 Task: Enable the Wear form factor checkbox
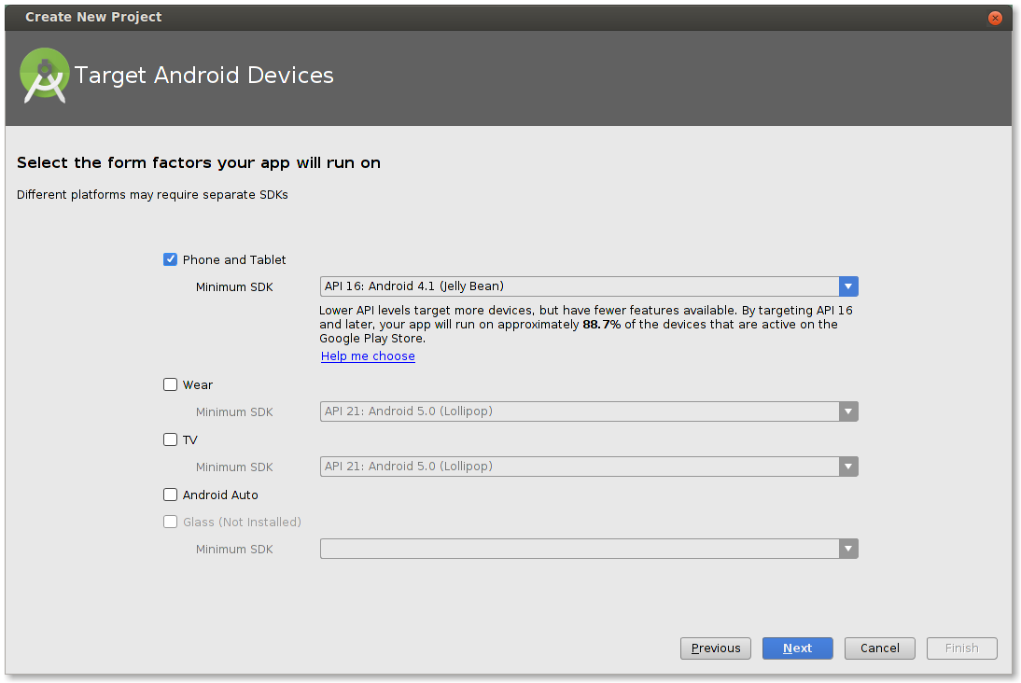pos(170,384)
